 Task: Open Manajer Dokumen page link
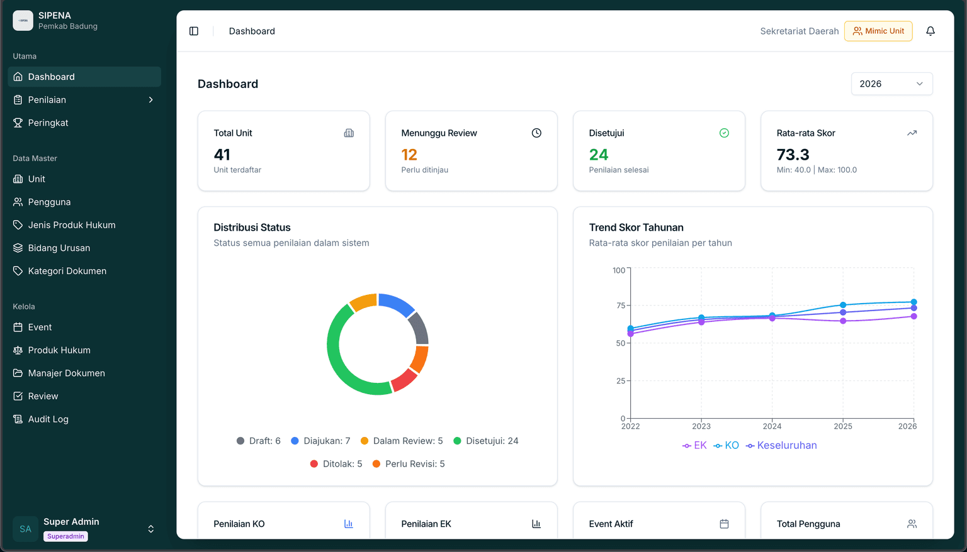(66, 373)
